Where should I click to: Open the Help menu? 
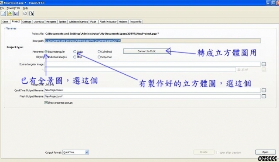[25, 8]
